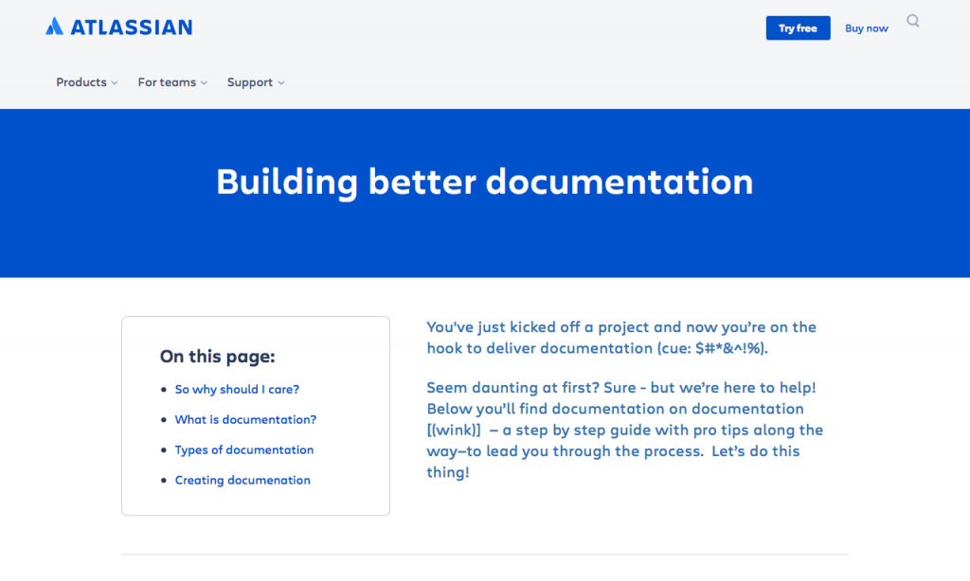
Task: Click the intro paragraph about kicking off a project
Action: point(621,338)
